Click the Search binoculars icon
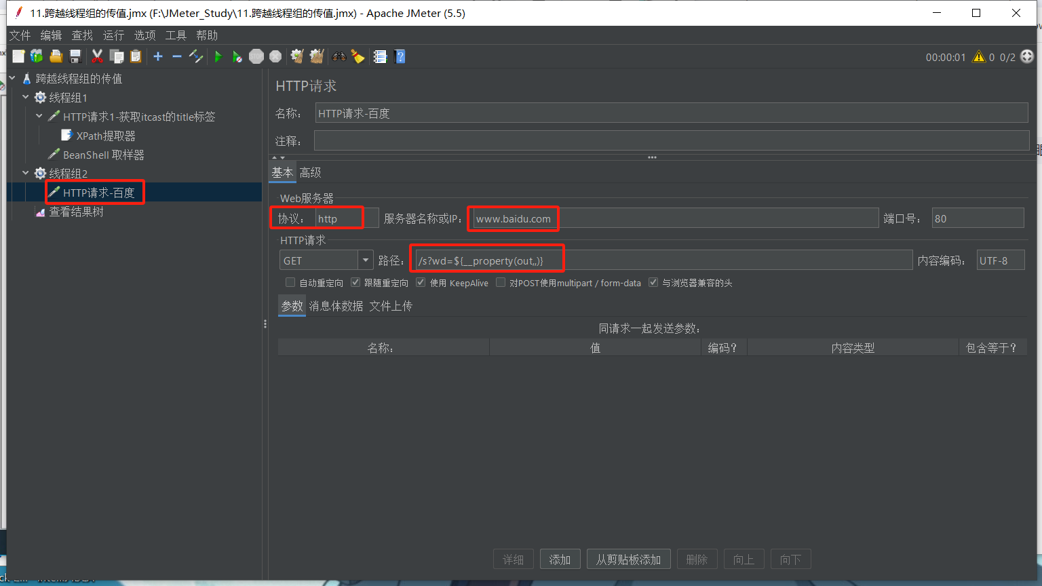Viewport: 1042px width, 586px height. point(339,56)
